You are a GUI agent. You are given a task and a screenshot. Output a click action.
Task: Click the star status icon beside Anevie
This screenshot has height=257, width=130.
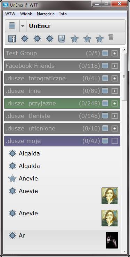coord(12,178)
